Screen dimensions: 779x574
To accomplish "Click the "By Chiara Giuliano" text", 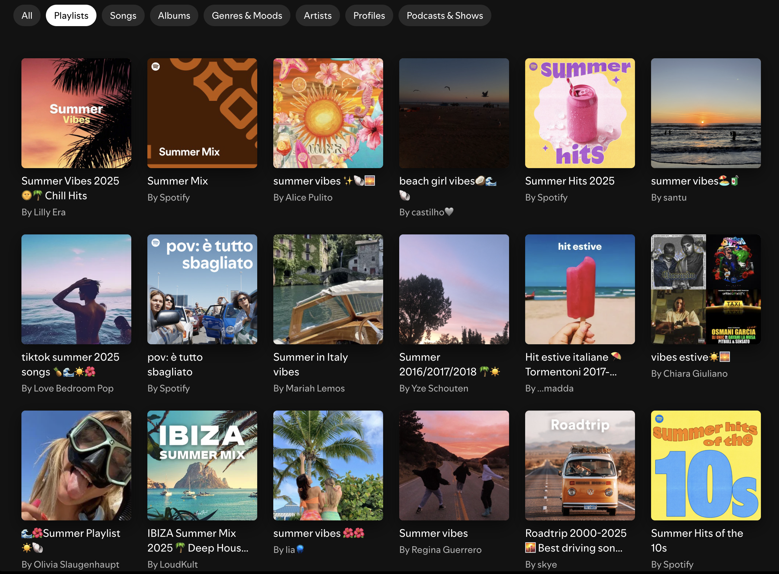I will coord(689,373).
